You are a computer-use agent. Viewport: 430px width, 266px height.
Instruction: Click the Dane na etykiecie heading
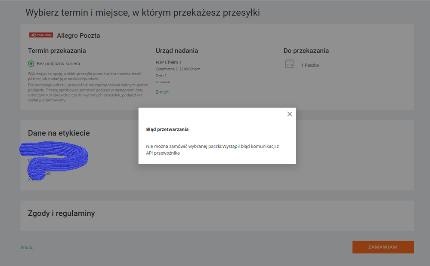59,133
